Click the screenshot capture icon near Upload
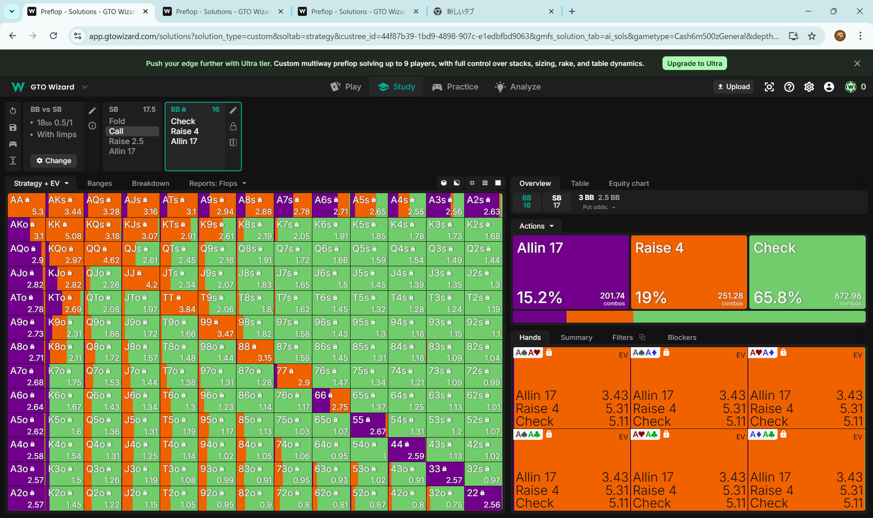The width and height of the screenshot is (873, 518). tap(769, 87)
